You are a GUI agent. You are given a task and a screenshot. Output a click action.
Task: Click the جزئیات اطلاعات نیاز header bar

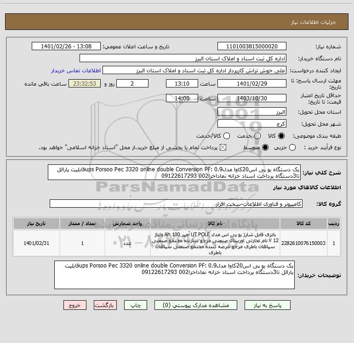click(x=177, y=22)
